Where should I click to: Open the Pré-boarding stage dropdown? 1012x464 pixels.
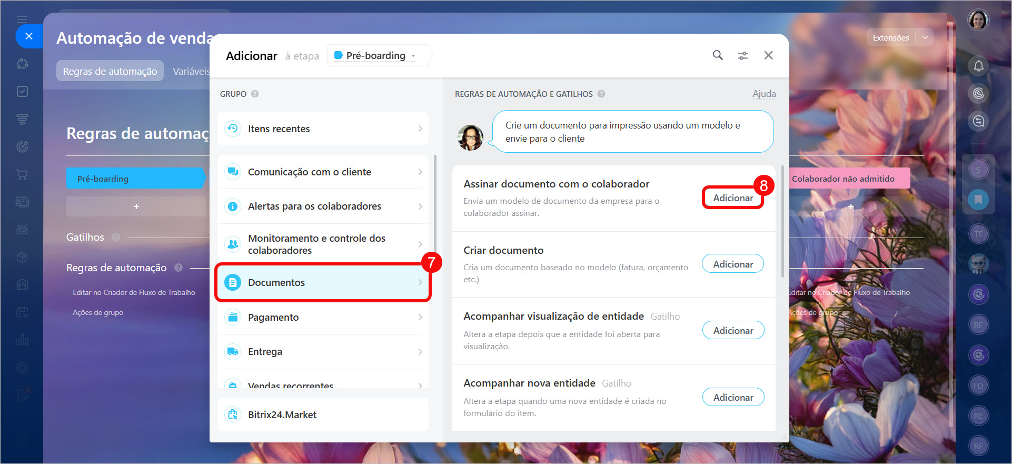click(379, 55)
